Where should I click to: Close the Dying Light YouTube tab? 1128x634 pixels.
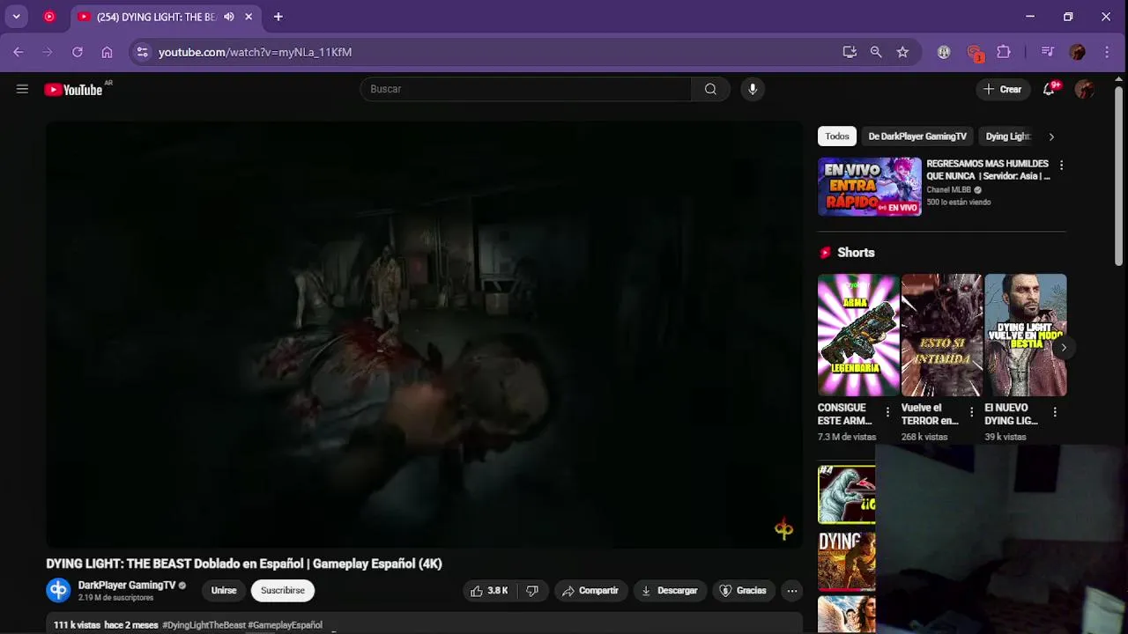click(x=249, y=17)
